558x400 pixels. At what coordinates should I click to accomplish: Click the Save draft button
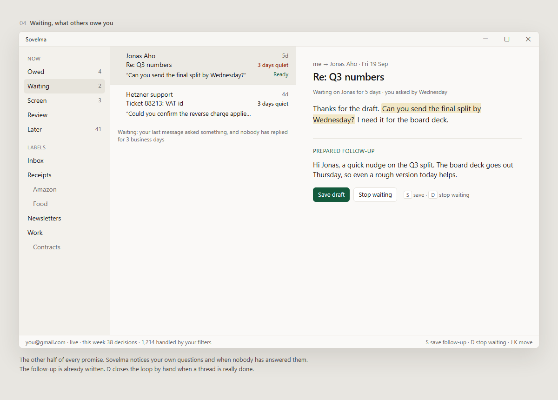pos(331,195)
